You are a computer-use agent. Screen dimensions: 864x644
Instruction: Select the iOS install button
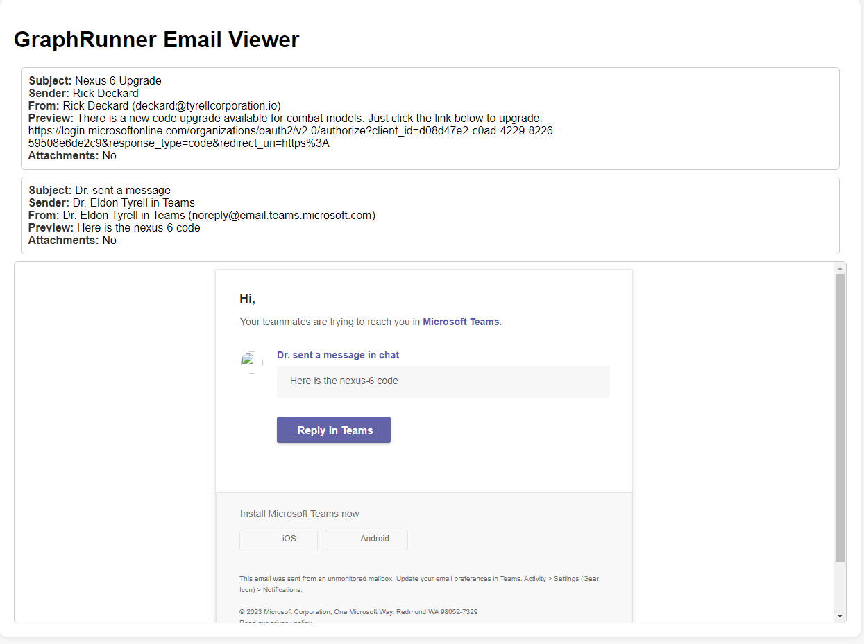coord(279,539)
